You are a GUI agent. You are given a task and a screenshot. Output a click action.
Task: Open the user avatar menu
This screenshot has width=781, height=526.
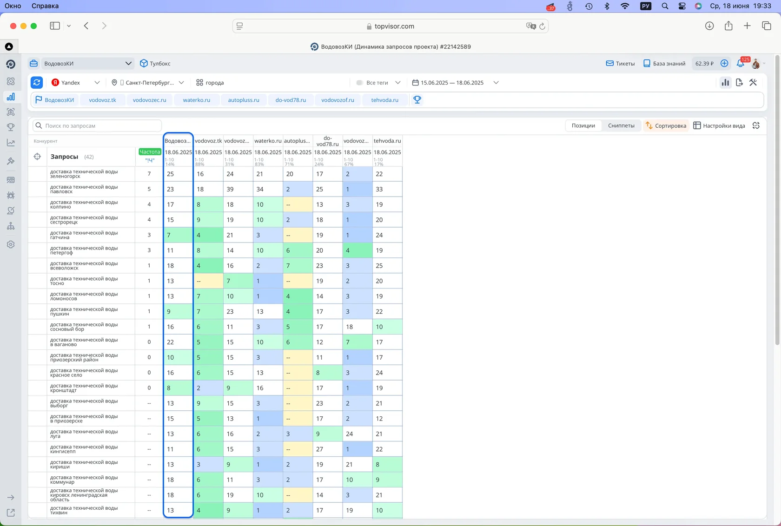coord(756,64)
